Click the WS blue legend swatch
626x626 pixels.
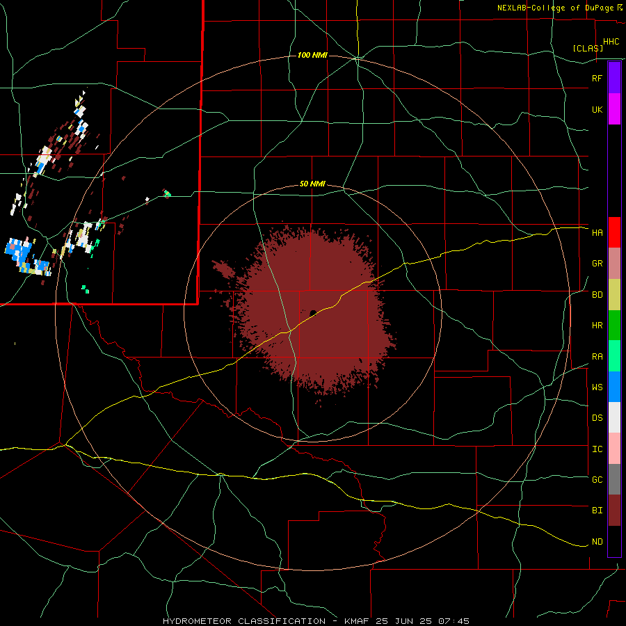[x=614, y=387]
